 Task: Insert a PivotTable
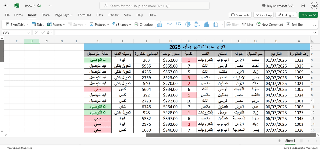pos(15,24)
